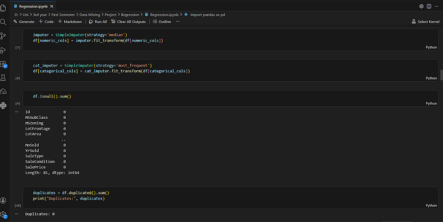The width and height of the screenshot is (443, 222).
Task: Add a new Code cell
Action: tap(46, 22)
